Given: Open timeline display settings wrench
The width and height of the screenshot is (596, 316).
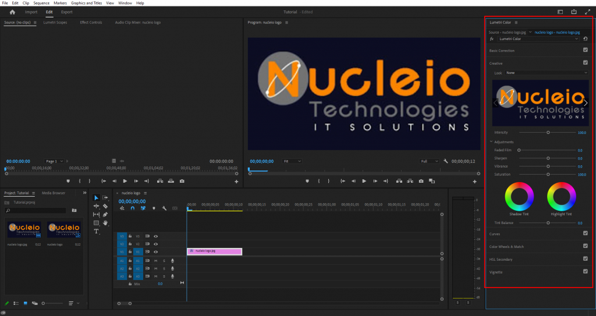Looking at the screenshot, I should [164, 208].
